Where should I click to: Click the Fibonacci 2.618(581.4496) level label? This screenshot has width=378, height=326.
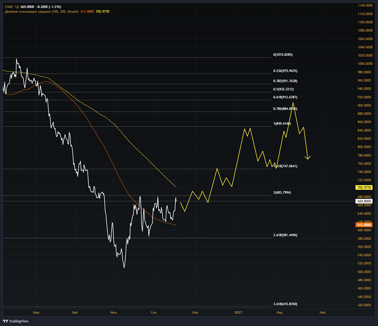coord(285,235)
